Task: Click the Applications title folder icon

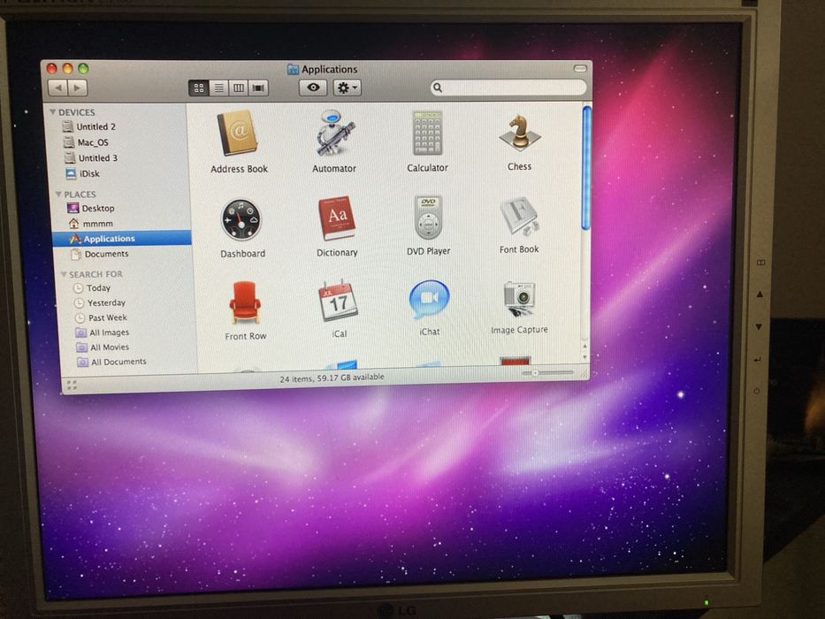Action: tap(293, 69)
